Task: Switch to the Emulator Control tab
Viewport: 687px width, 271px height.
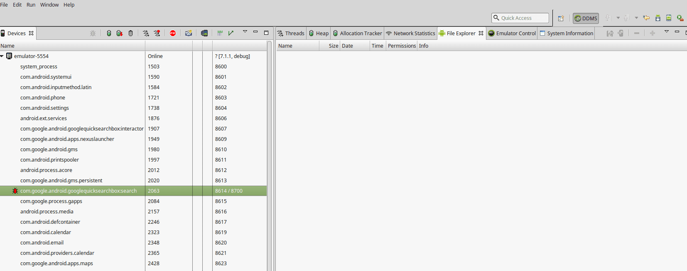Action: (x=512, y=33)
